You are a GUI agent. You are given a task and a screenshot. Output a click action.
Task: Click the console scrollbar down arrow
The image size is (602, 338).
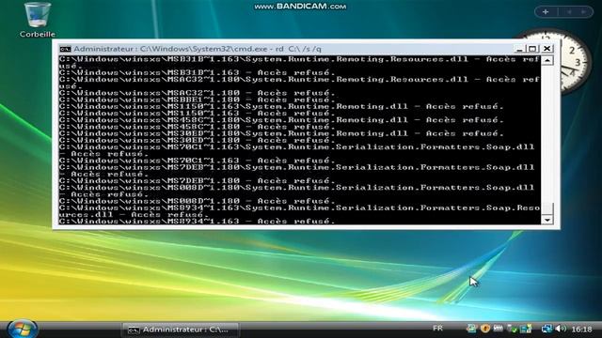[547, 220]
